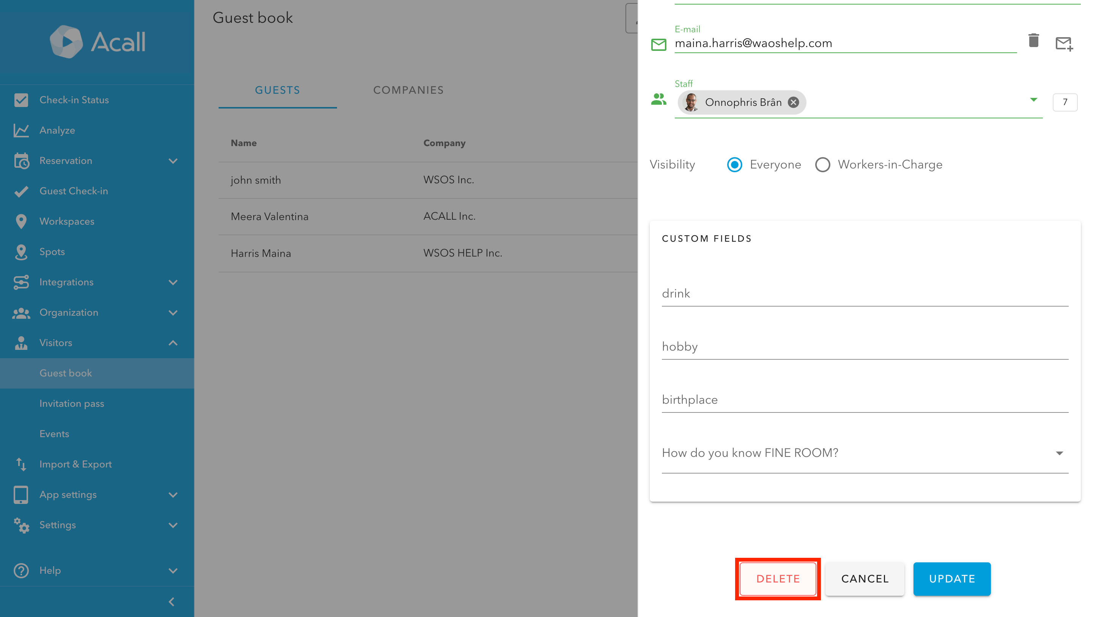Image resolution: width=1093 pixels, height=617 pixels.
Task: Click the E-mail input field
Action: pyautogui.click(x=846, y=43)
